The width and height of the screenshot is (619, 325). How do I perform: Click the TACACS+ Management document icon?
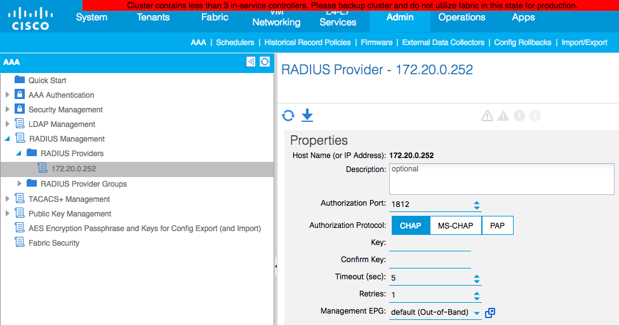20,198
